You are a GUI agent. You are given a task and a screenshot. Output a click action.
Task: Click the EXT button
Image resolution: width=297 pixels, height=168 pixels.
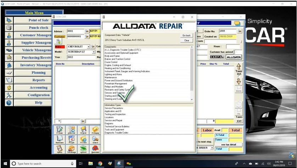coord(239,121)
